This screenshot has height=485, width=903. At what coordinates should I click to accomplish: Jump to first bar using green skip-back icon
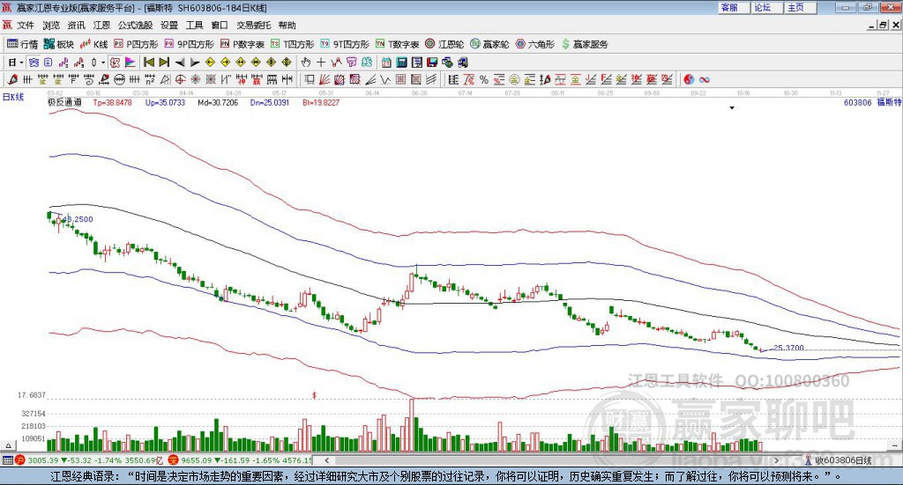coord(148,62)
